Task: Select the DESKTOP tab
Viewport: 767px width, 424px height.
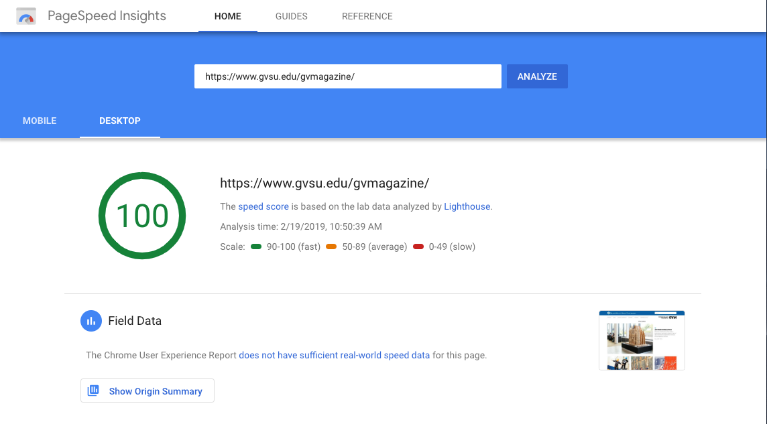Action: 119,121
